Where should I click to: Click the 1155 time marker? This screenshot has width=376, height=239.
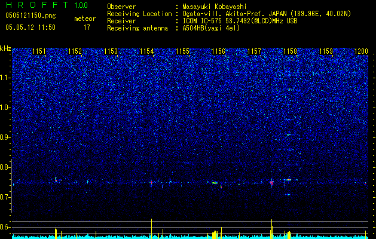click(x=183, y=51)
